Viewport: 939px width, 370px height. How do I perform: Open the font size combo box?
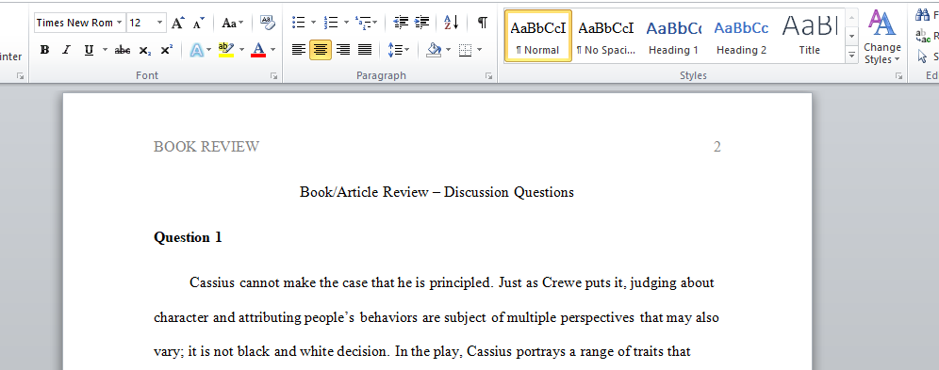[147, 24]
